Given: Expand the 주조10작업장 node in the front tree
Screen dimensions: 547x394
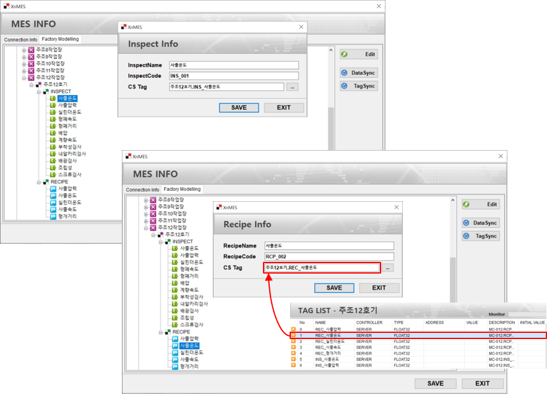Looking at the screenshot, I should (x=146, y=214).
